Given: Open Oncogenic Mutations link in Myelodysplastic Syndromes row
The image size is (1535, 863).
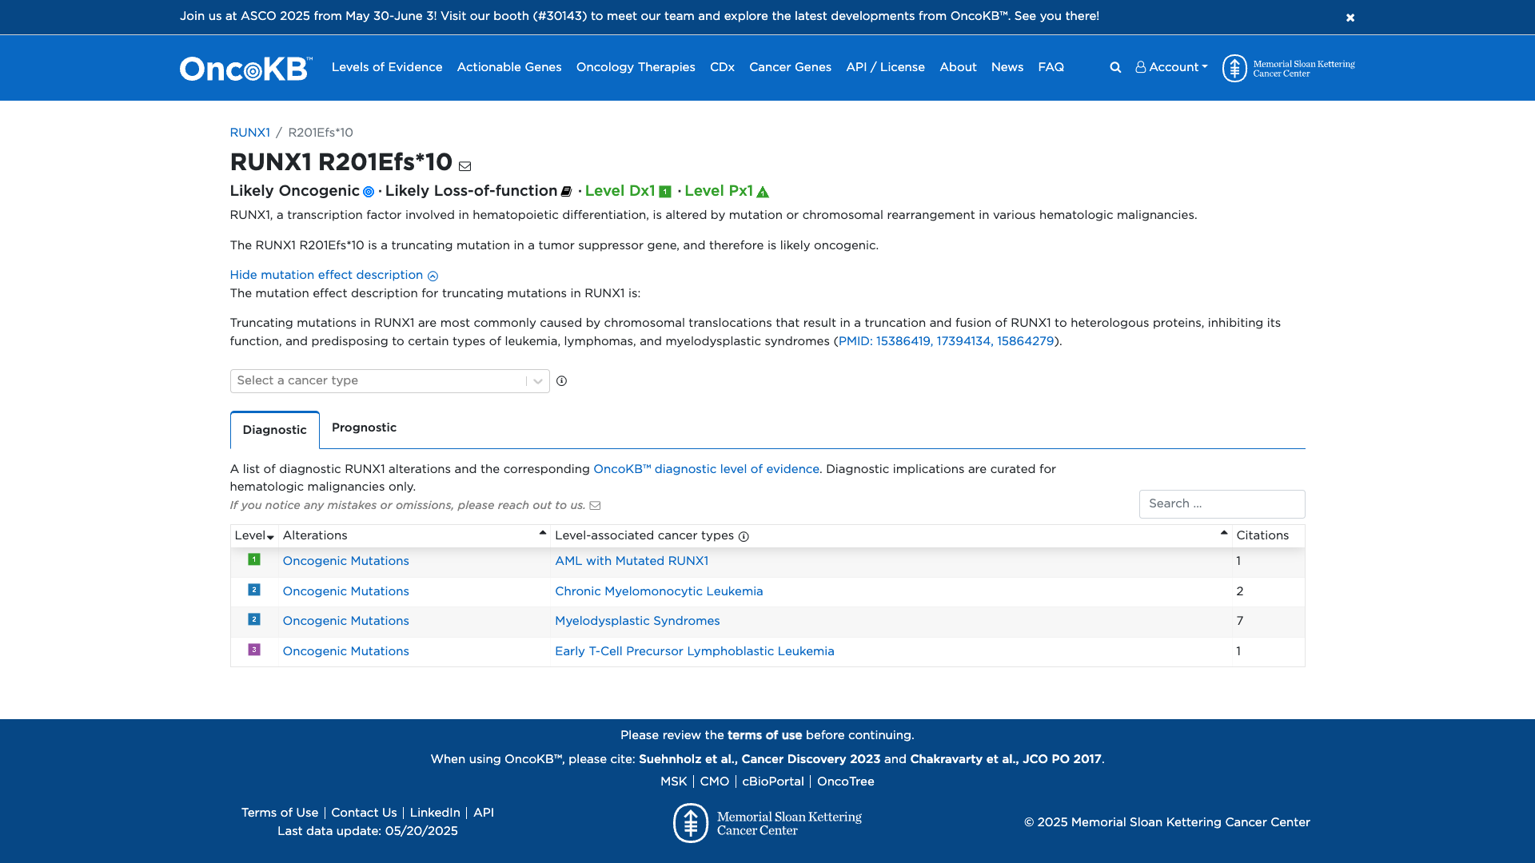Looking at the screenshot, I should [x=345, y=622].
